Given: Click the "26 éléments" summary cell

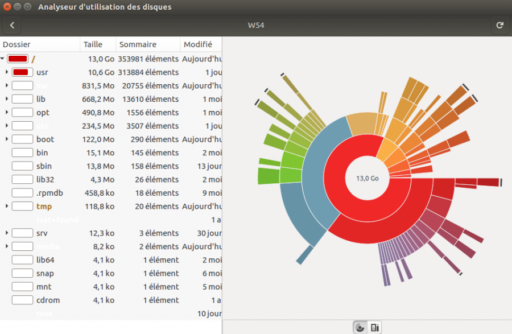Looking at the screenshot, I should (x=157, y=179).
